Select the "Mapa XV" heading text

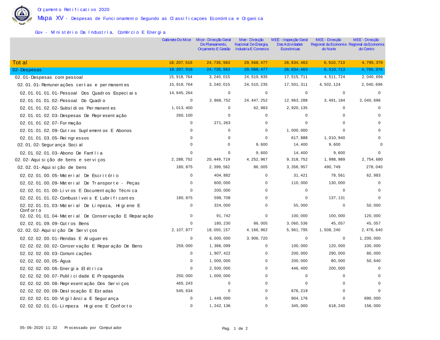coord(51,18)
